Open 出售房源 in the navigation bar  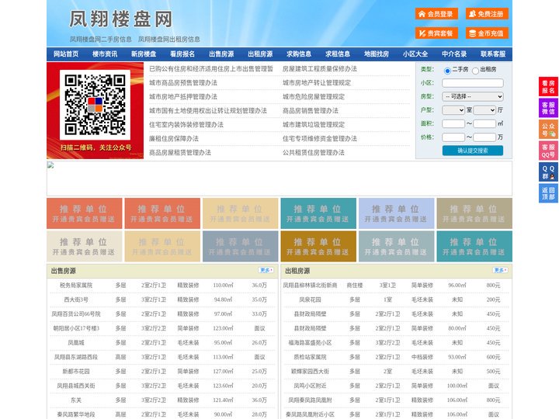(x=221, y=54)
